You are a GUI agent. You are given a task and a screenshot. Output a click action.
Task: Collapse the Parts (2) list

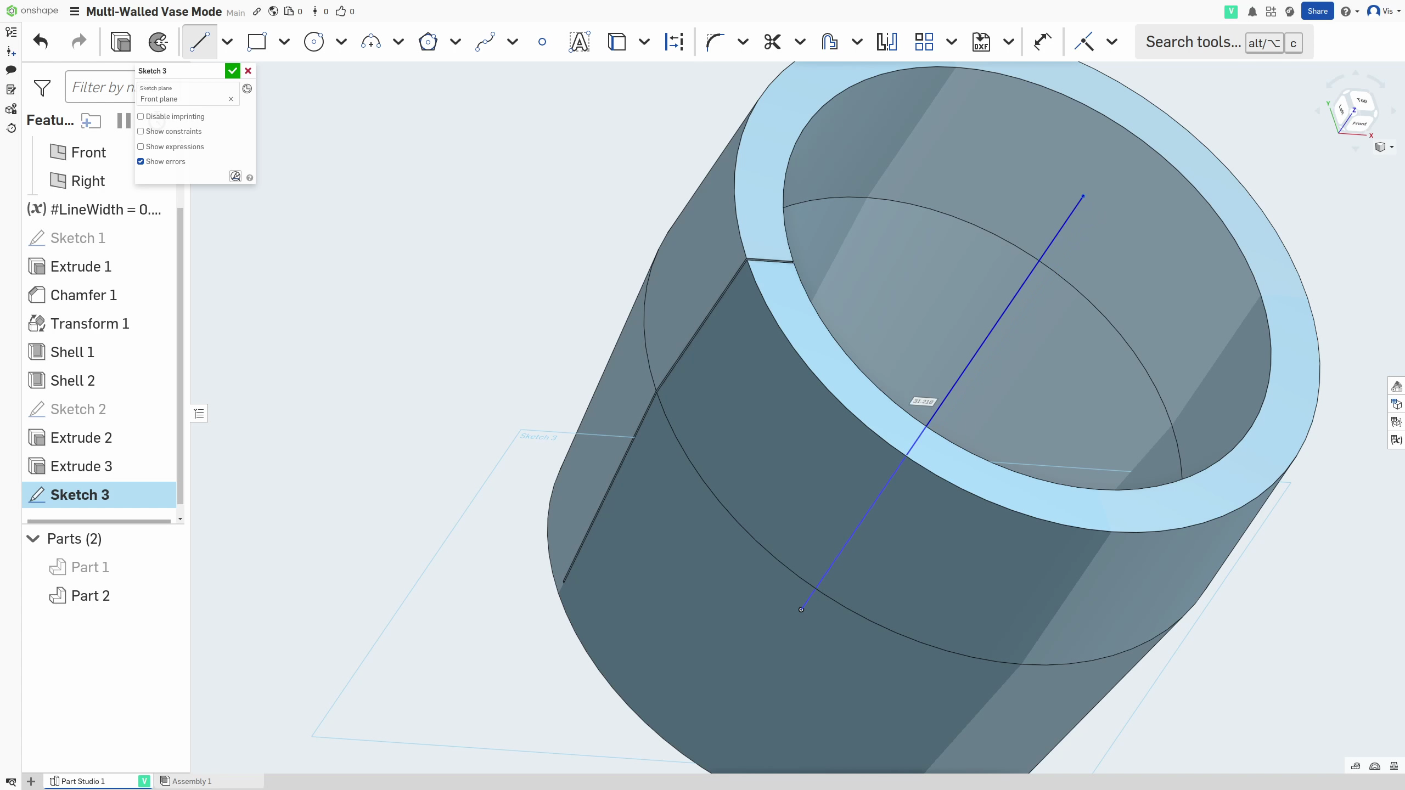point(33,539)
